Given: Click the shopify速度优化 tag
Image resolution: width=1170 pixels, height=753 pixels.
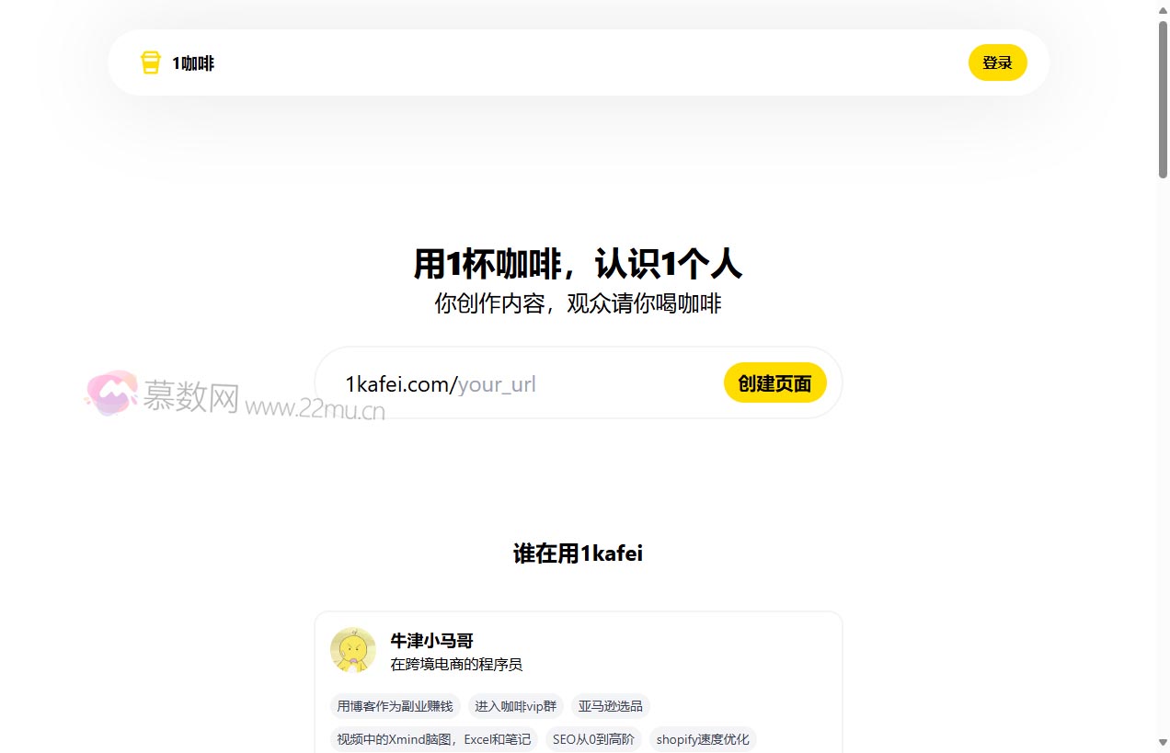Looking at the screenshot, I should tap(703, 738).
